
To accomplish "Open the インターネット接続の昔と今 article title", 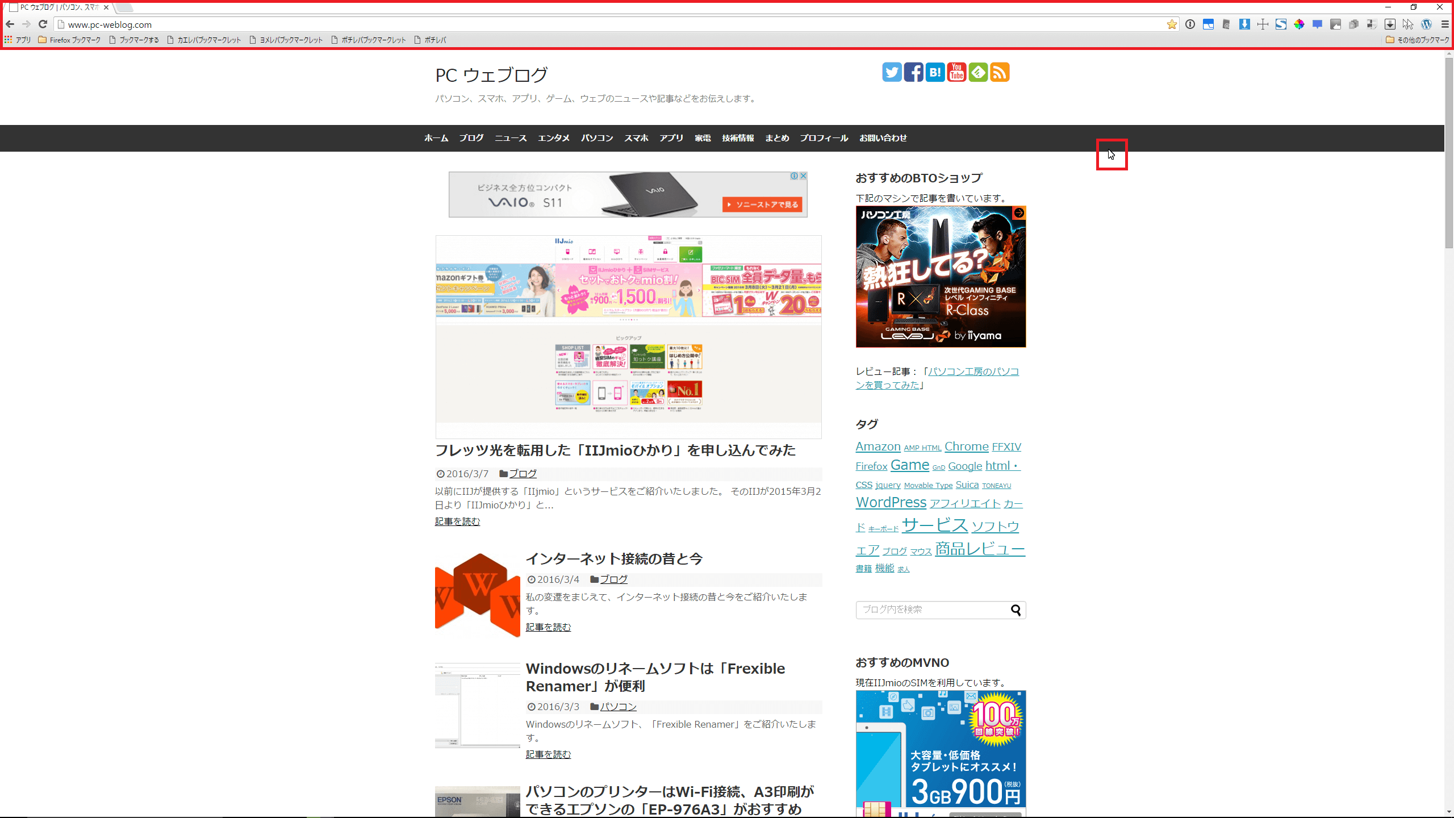I will [614, 559].
